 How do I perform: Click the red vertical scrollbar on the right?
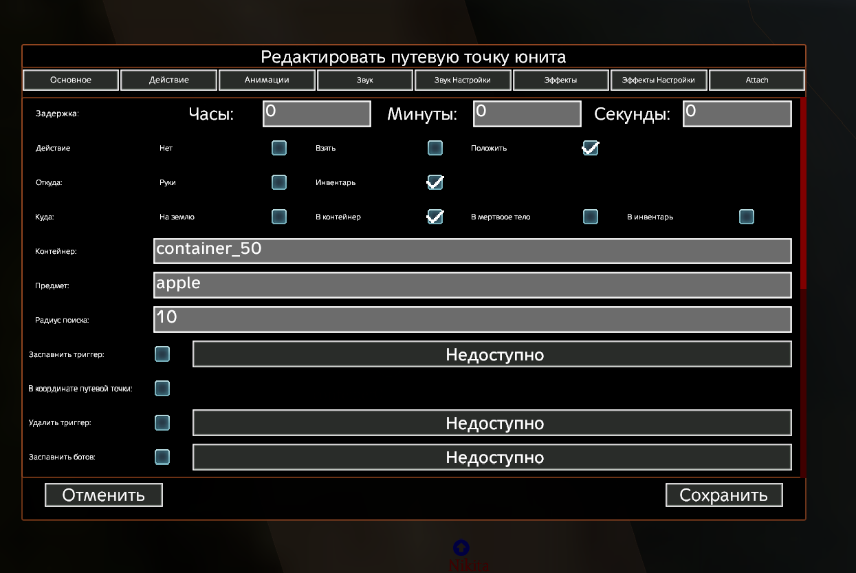pyautogui.click(x=803, y=193)
